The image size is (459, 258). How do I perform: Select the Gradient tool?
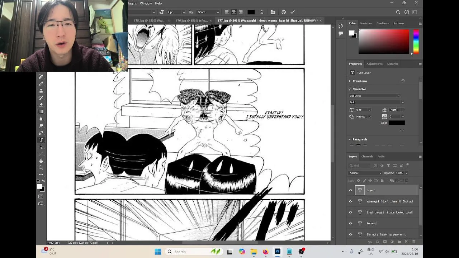(x=41, y=112)
